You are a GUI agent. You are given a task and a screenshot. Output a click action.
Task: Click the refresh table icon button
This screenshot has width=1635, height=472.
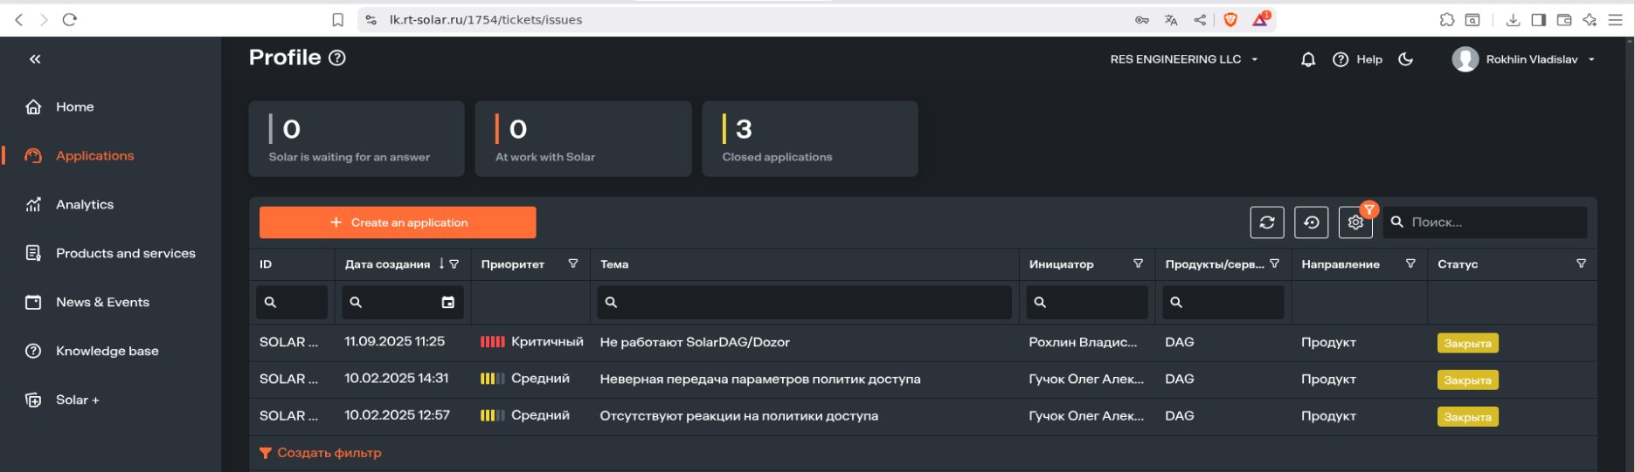tap(1266, 222)
